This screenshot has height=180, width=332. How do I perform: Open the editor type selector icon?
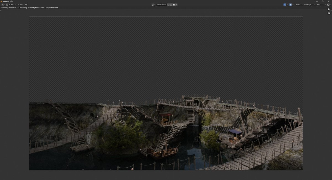pyautogui.click(x=3, y=5)
